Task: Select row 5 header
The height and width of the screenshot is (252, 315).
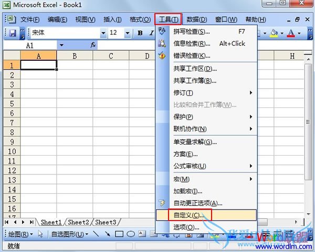Action: tap(12, 104)
